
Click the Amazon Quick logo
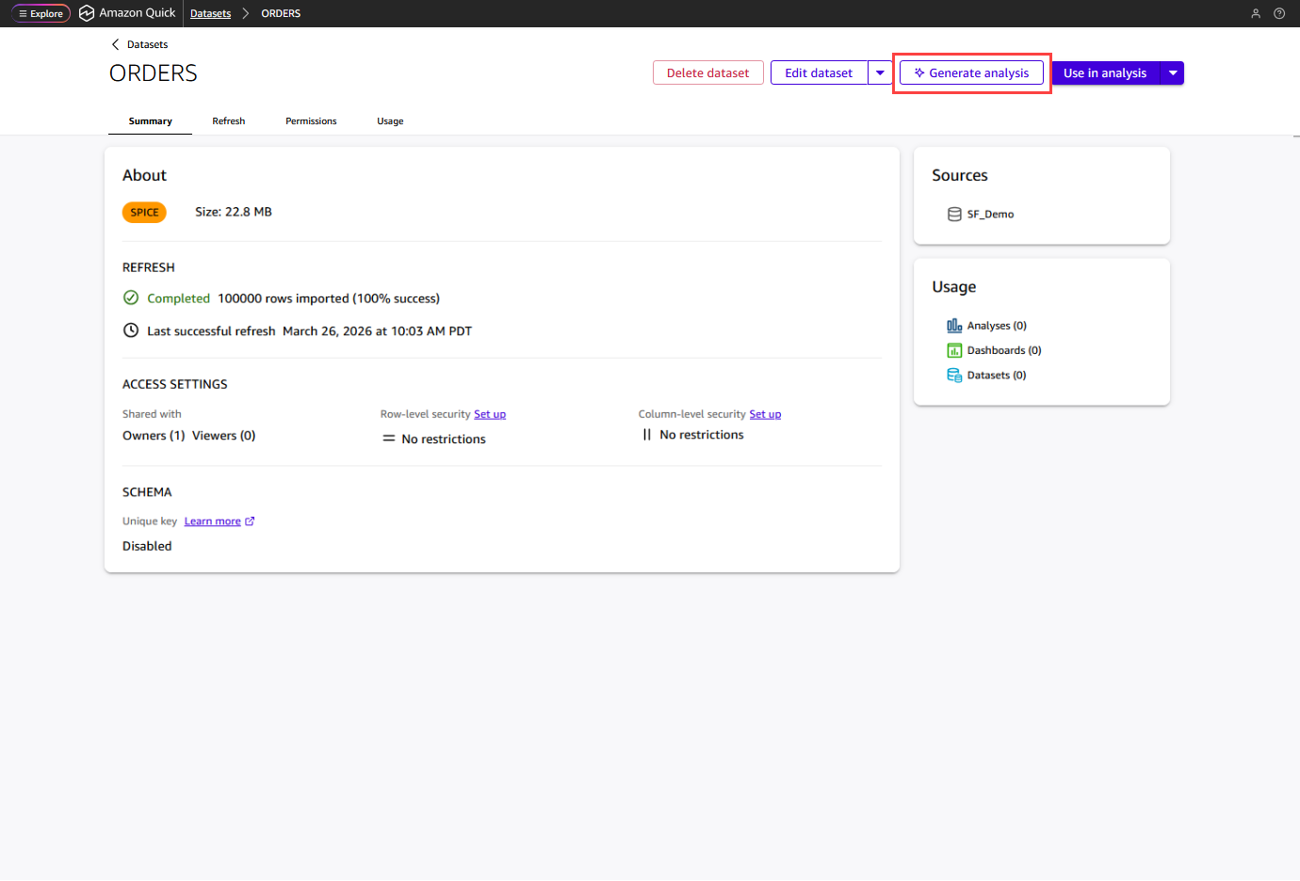coord(127,13)
